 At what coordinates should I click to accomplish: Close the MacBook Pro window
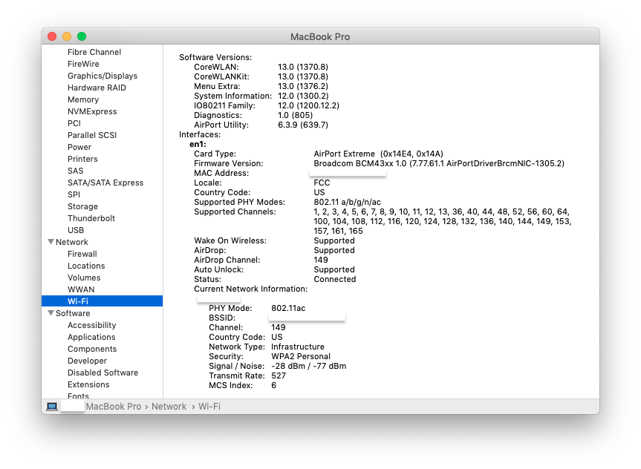(x=52, y=36)
